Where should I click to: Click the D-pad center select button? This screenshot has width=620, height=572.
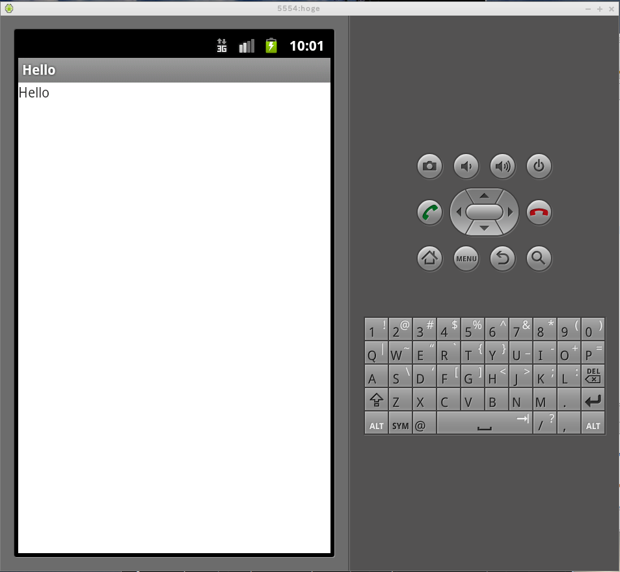[485, 212]
